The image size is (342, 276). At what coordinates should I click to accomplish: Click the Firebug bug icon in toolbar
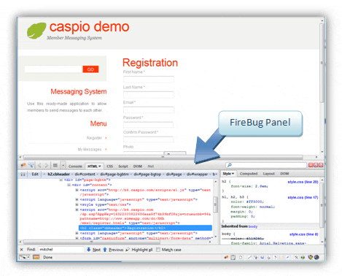(23, 165)
